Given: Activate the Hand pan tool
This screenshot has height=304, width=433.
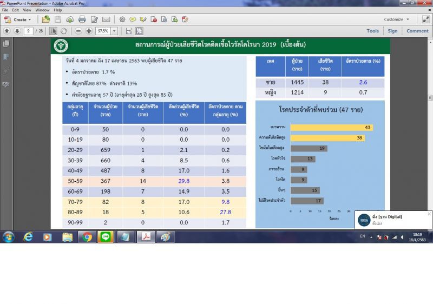Looking at the screenshot, I should (x=63, y=31).
